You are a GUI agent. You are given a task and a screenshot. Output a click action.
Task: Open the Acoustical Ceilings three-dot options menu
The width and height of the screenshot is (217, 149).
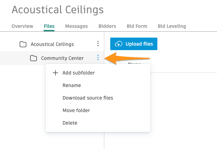coord(98,44)
